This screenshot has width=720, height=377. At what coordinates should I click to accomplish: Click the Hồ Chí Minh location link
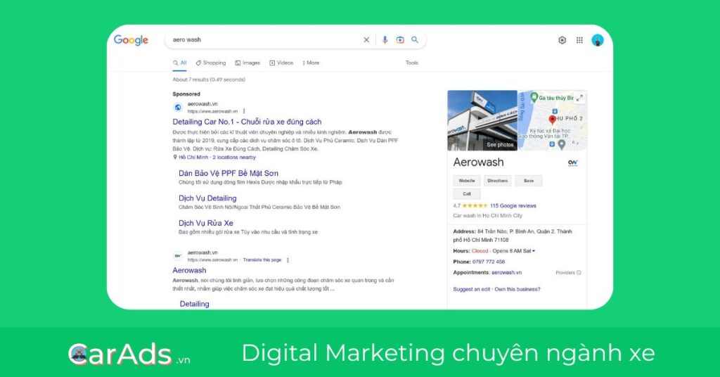[x=193, y=157]
